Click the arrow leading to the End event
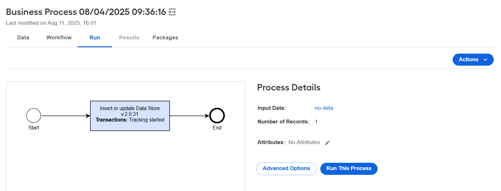 (x=190, y=116)
